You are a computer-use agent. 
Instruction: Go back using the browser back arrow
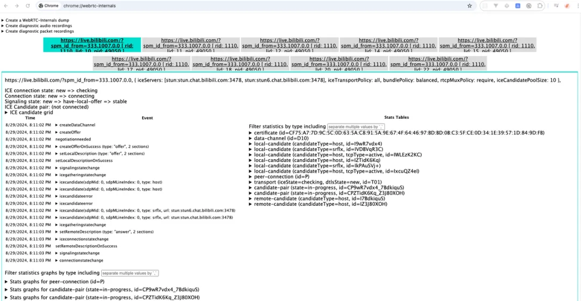pyautogui.click(x=6, y=6)
